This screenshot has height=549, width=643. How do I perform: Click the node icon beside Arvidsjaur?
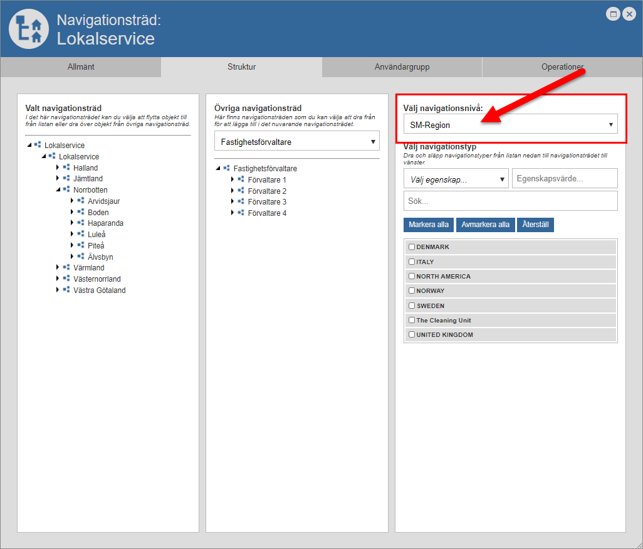[x=81, y=201]
